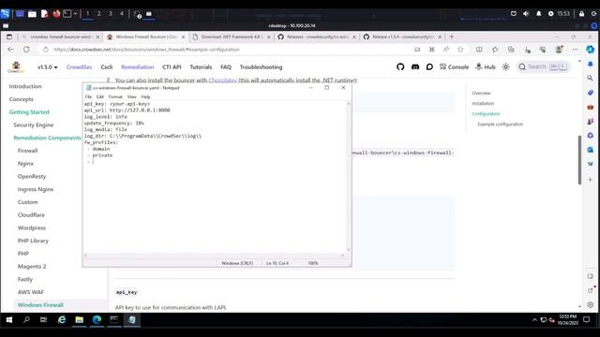Jump to Example configuration in contents
The height and width of the screenshot is (337, 600).
coord(500,125)
